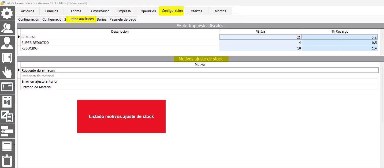Click the Motivo column header

pos(200,65)
